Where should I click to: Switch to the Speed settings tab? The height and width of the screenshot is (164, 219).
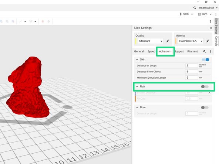pos(151,51)
